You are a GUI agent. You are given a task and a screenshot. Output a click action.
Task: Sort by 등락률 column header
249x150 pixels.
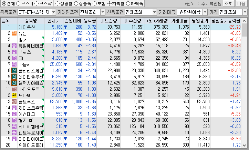pos(90,21)
